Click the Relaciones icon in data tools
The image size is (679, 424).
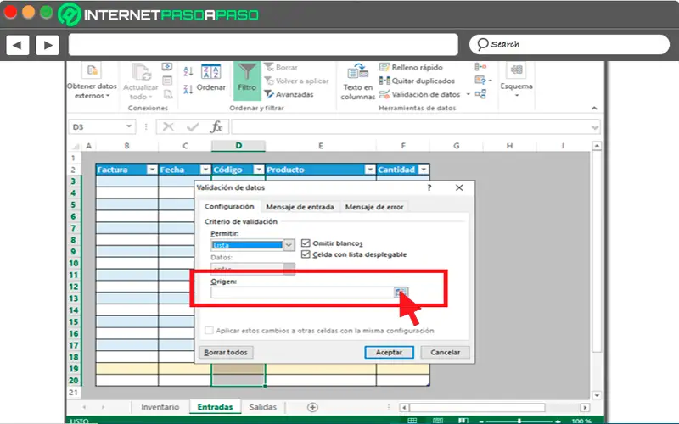(x=480, y=94)
